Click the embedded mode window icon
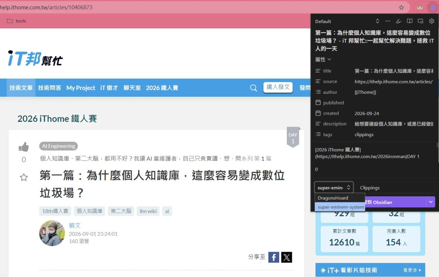 [x=421, y=21]
